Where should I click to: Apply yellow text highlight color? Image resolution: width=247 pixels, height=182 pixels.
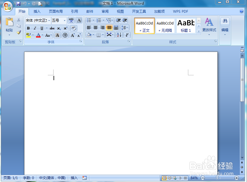pos(28,35)
